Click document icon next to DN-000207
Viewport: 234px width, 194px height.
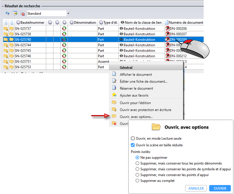click(x=168, y=34)
